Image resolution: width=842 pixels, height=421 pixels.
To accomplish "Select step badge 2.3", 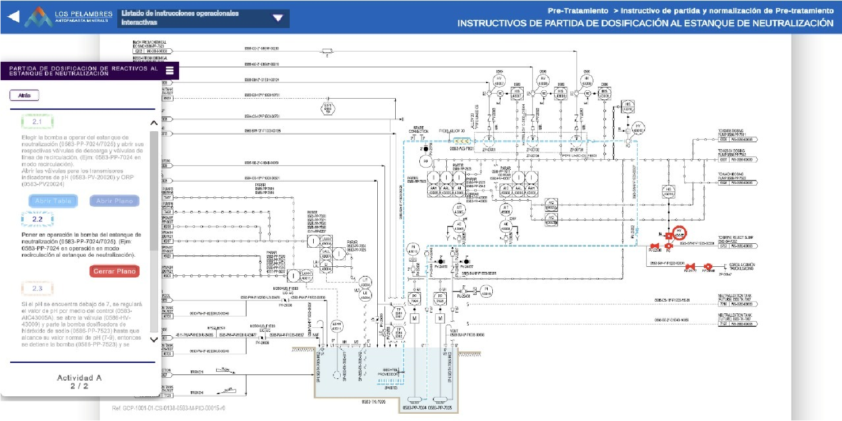I will click(x=37, y=289).
